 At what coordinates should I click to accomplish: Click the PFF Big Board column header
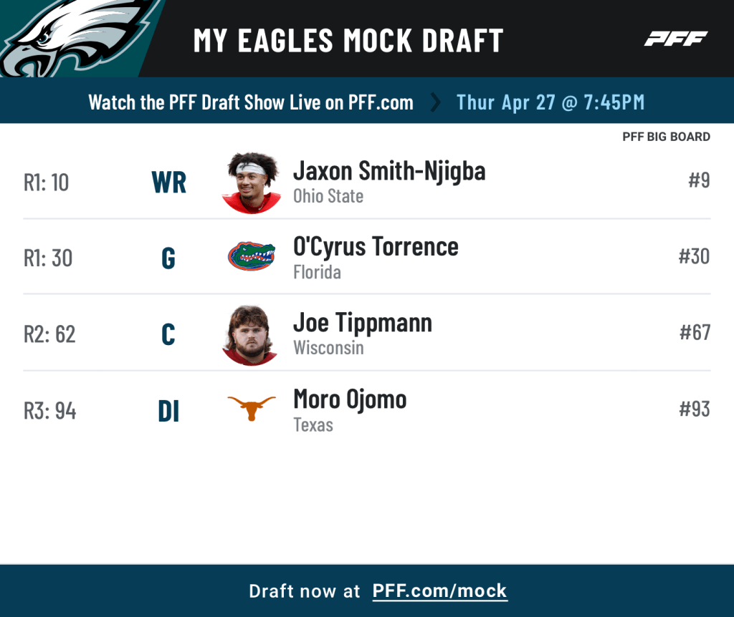[666, 137]
